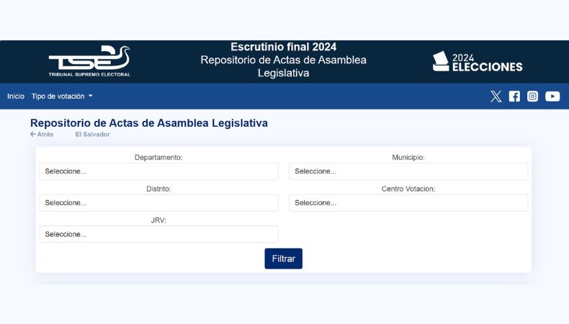Click the Departamento: label

click(158, 158)
